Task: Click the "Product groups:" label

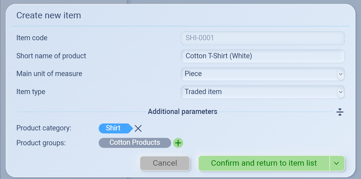Action: tap(41, 143)
